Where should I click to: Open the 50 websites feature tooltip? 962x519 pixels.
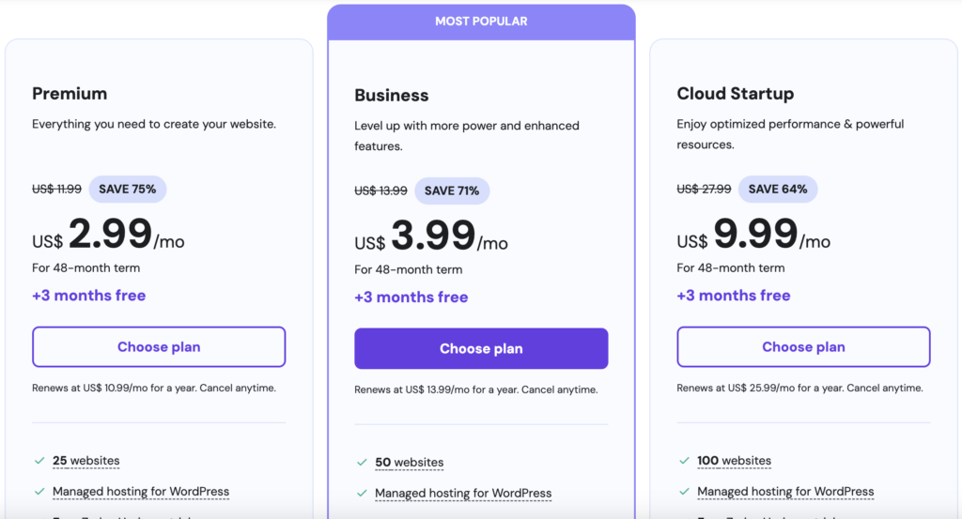coord(409,463)
